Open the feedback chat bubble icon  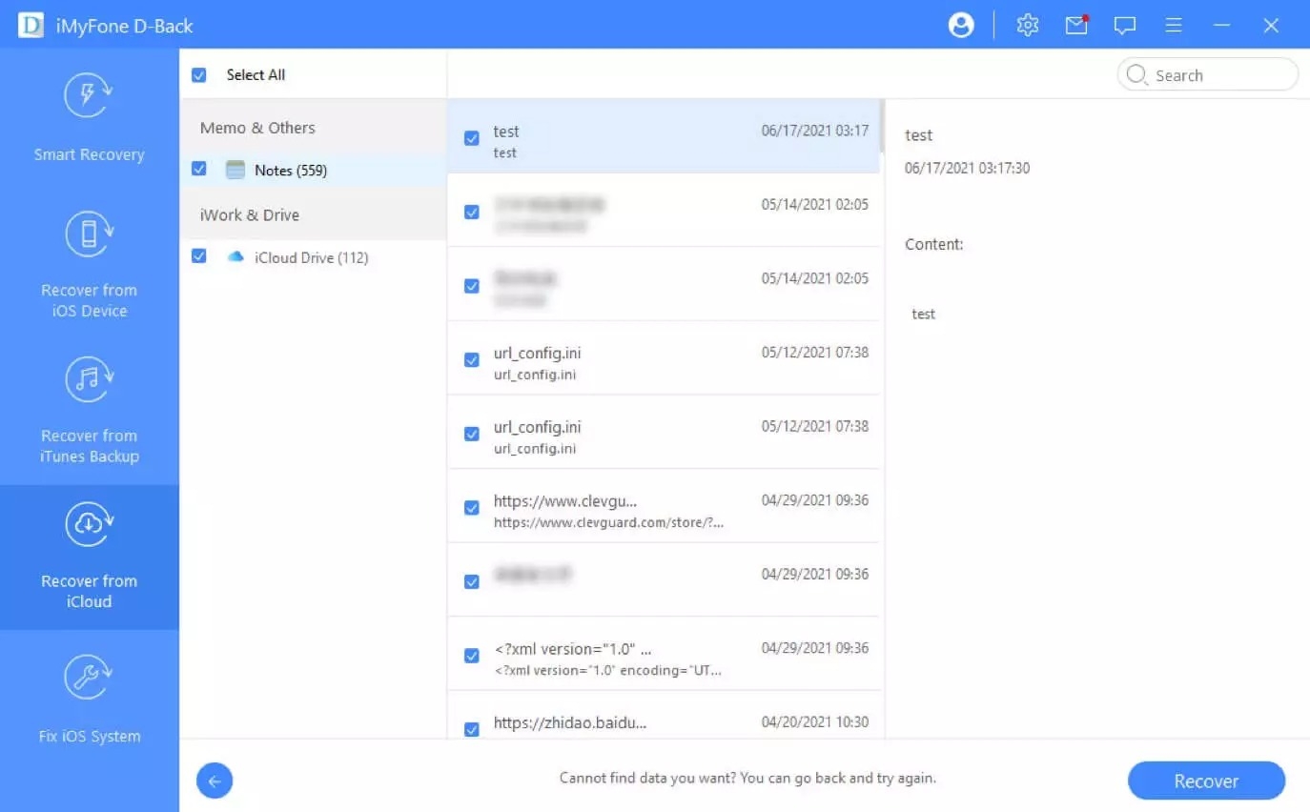pyautogui.click(x=1125, y=26)
